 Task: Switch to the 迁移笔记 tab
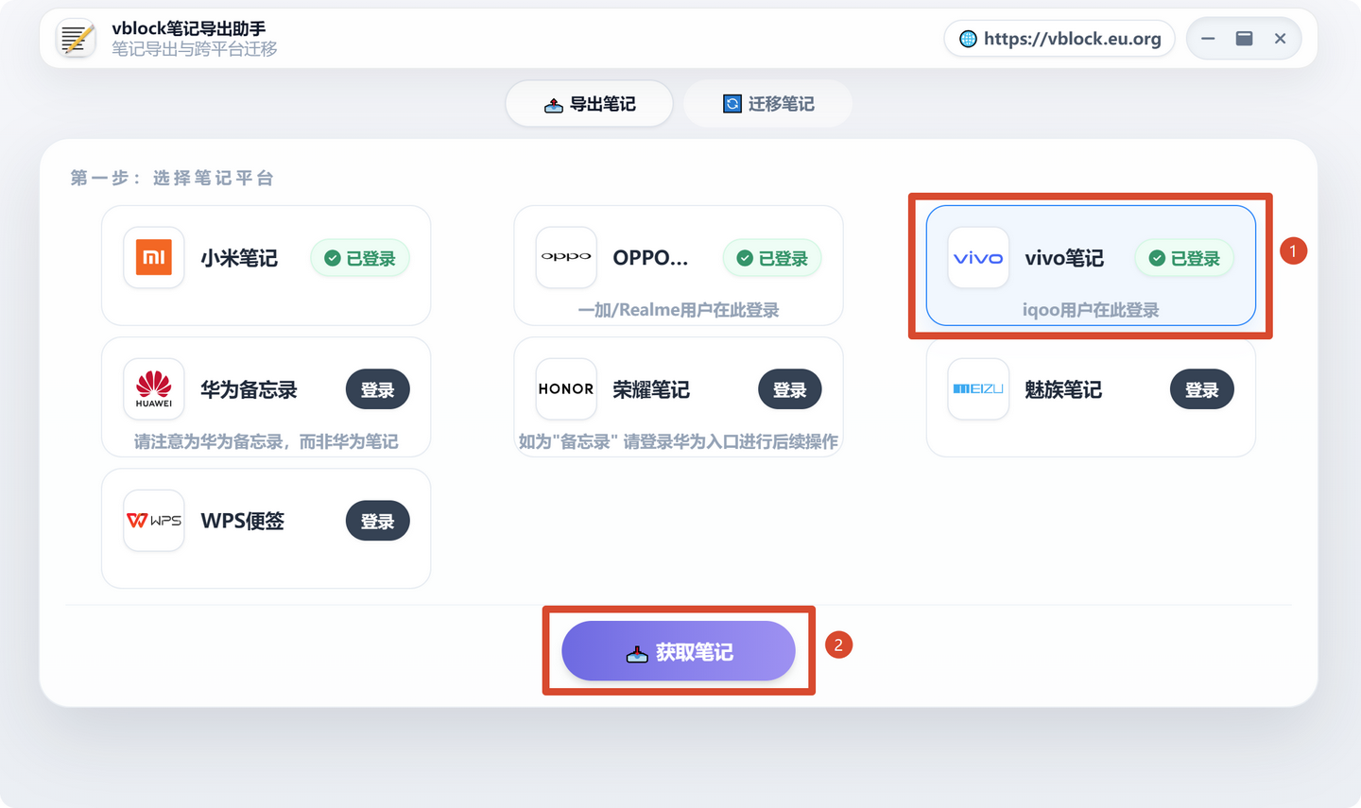coord(768,104)
